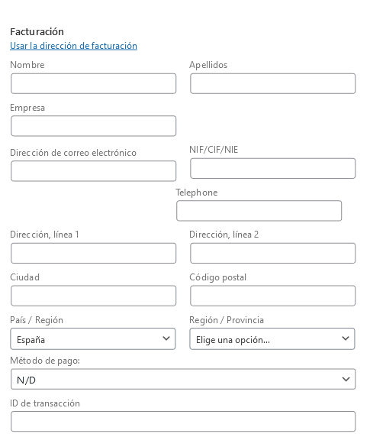
Task: Expand the Región / Provincia dropdown
Action: (x=272, y=339)
